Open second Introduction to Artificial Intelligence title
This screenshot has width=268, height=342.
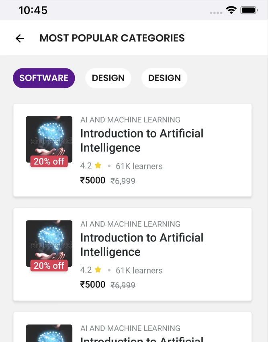point(141,245)
